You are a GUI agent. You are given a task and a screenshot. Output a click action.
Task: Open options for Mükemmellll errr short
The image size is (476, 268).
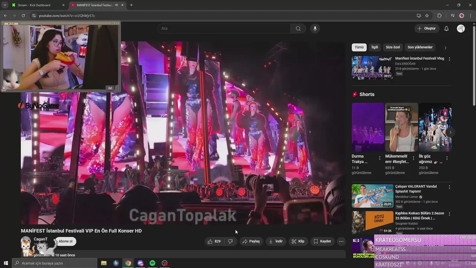click(413, 158)
